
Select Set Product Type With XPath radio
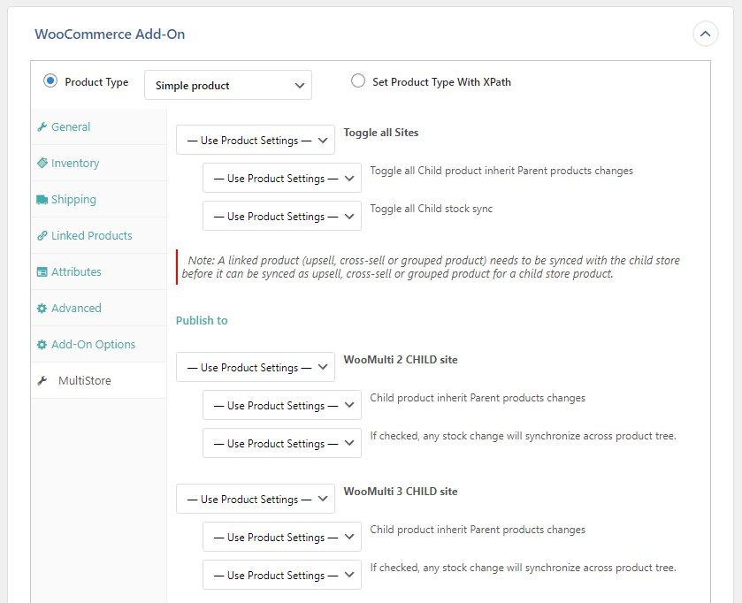[358, 81]
